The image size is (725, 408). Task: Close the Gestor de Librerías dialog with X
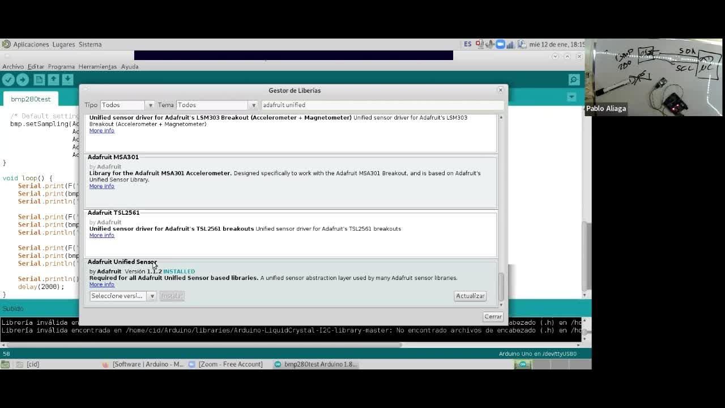500,90
